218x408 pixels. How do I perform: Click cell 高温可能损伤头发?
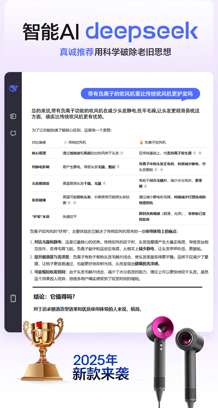point(96,200)
